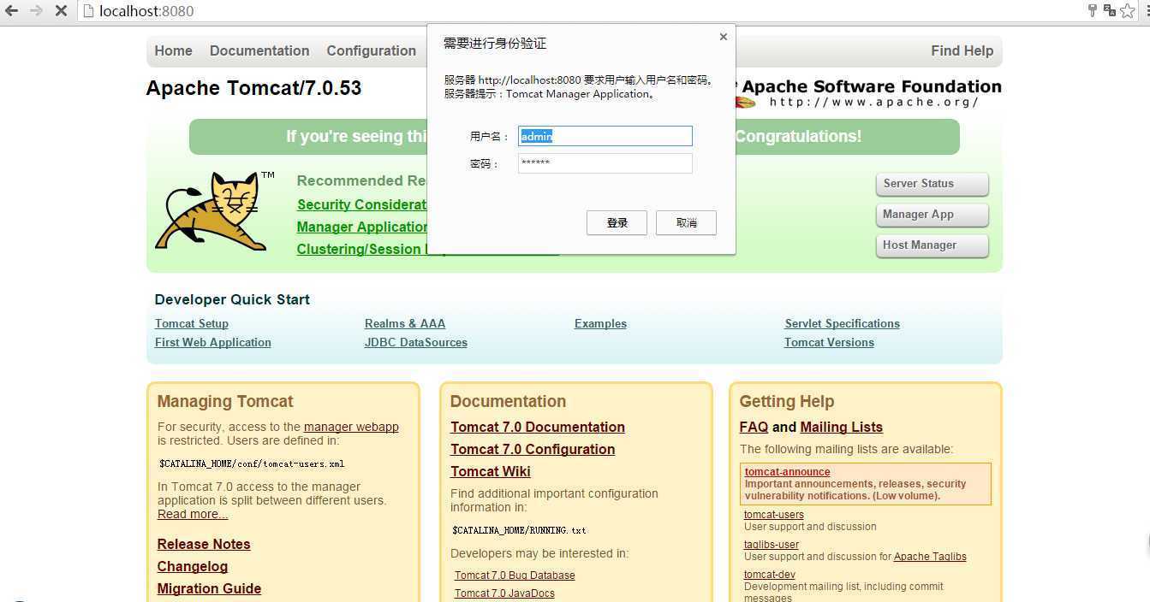Open the Clustering/Session link
This screenshot has height=602, width=1150.
361,249
